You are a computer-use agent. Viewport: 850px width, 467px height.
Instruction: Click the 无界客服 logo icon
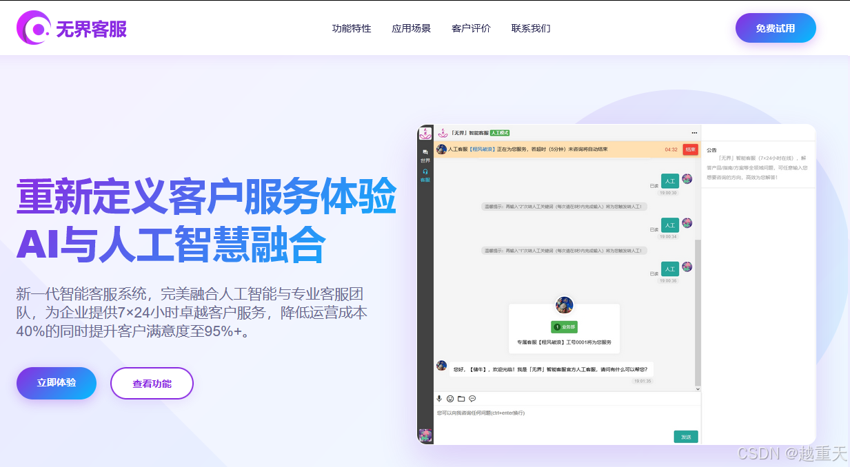tap(34, 28)
